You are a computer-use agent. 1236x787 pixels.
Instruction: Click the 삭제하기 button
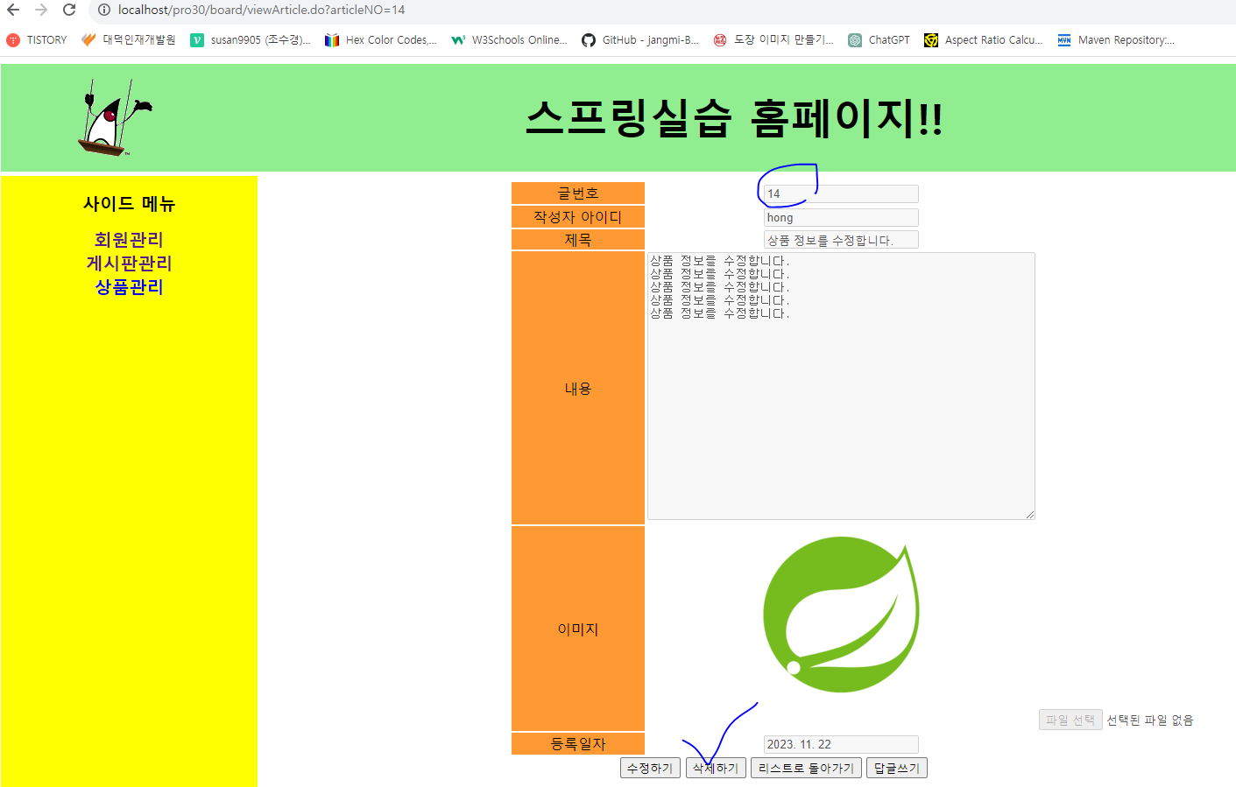pos(716,768)
